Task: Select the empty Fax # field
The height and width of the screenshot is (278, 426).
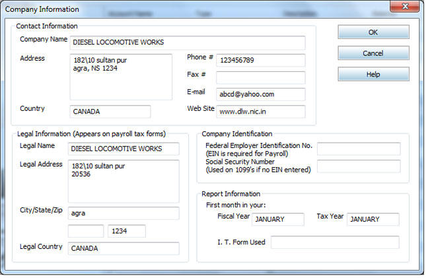Action: click(x=260, y=78)
